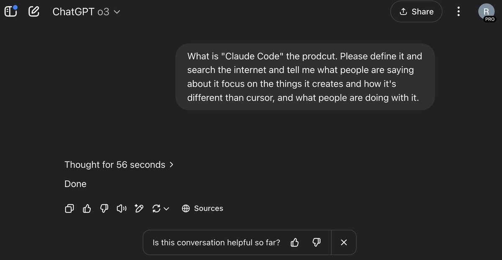Open the sidebar panel

click(10, 12)
